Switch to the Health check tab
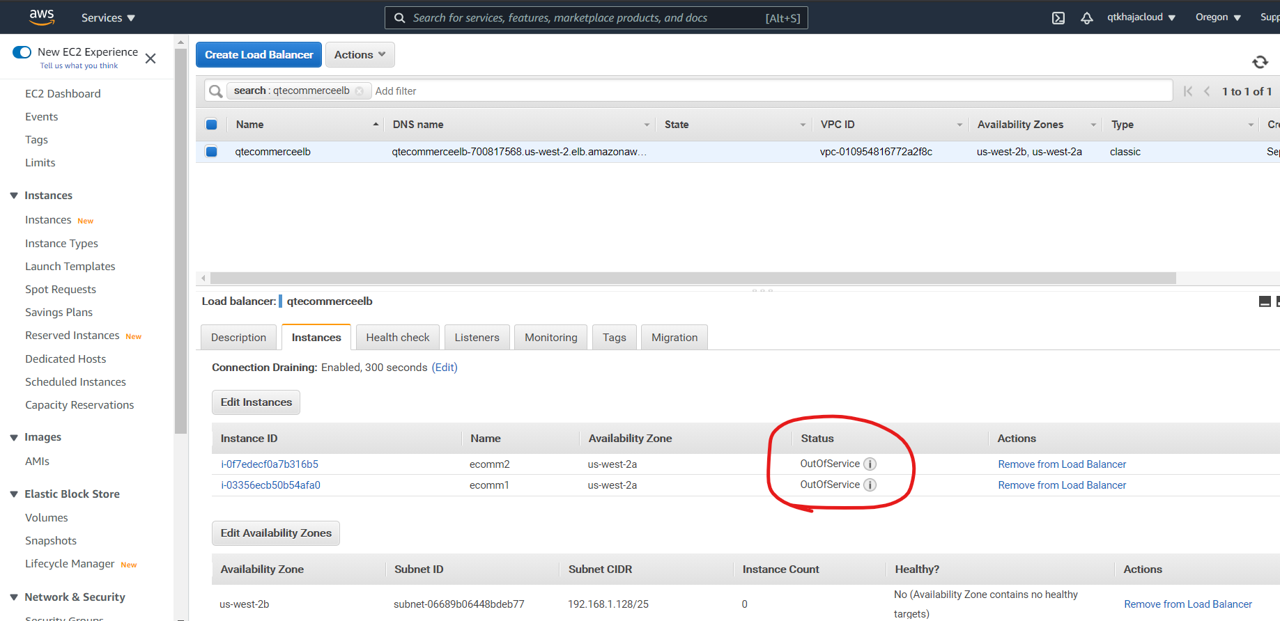 click(398, 338)
